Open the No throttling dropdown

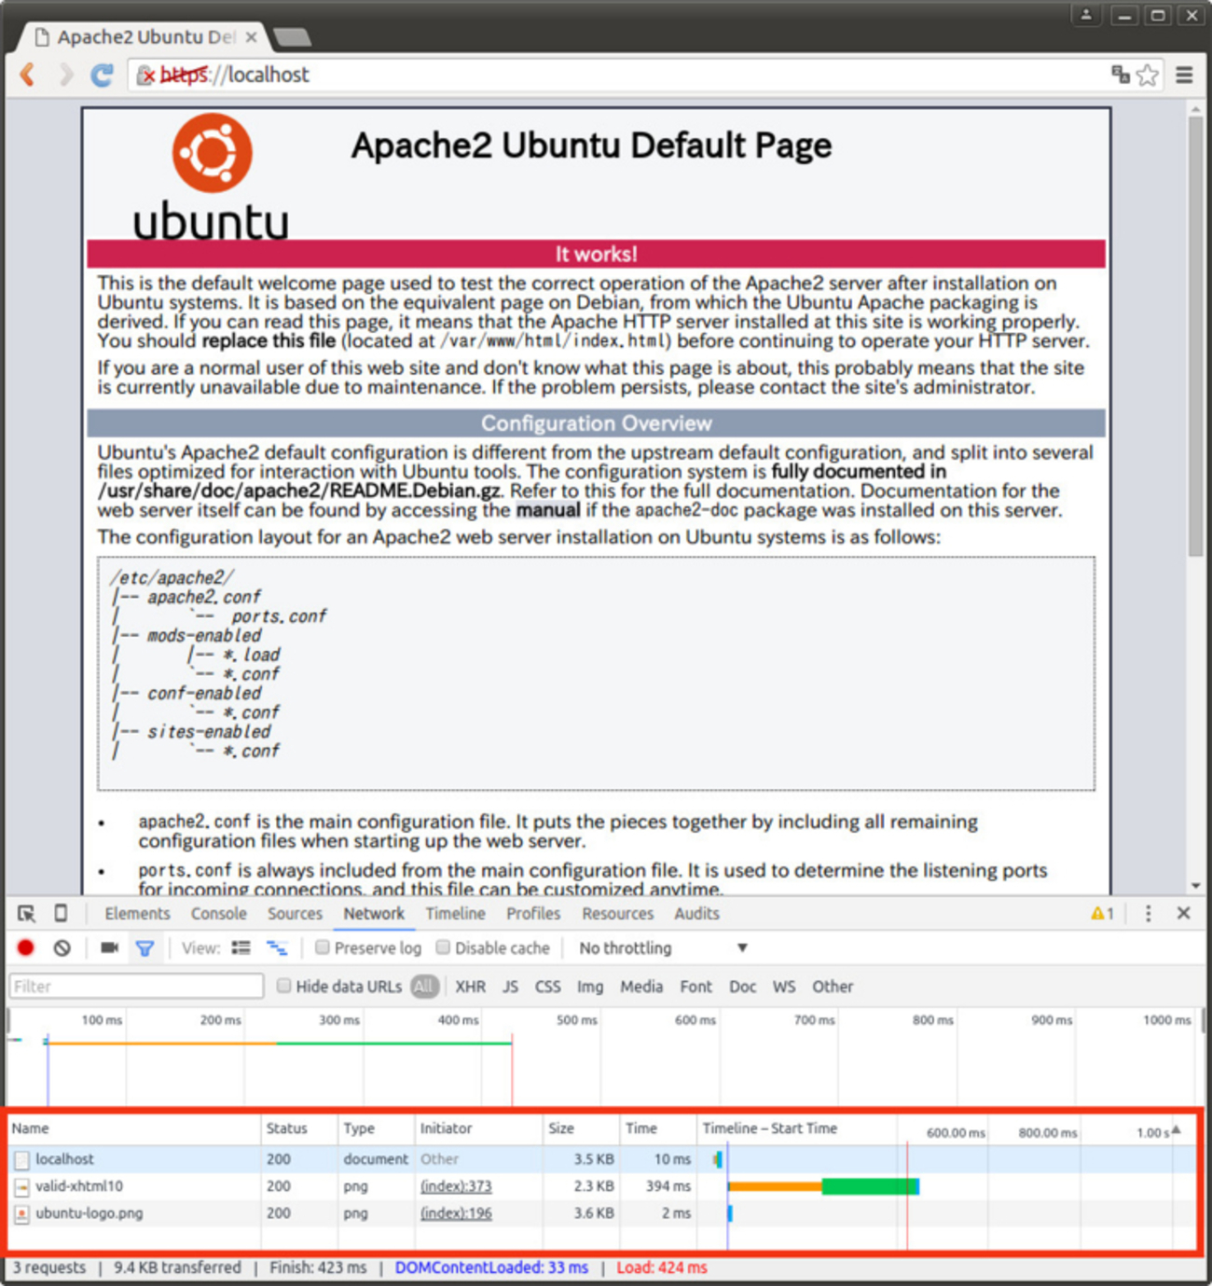[664, 947]
